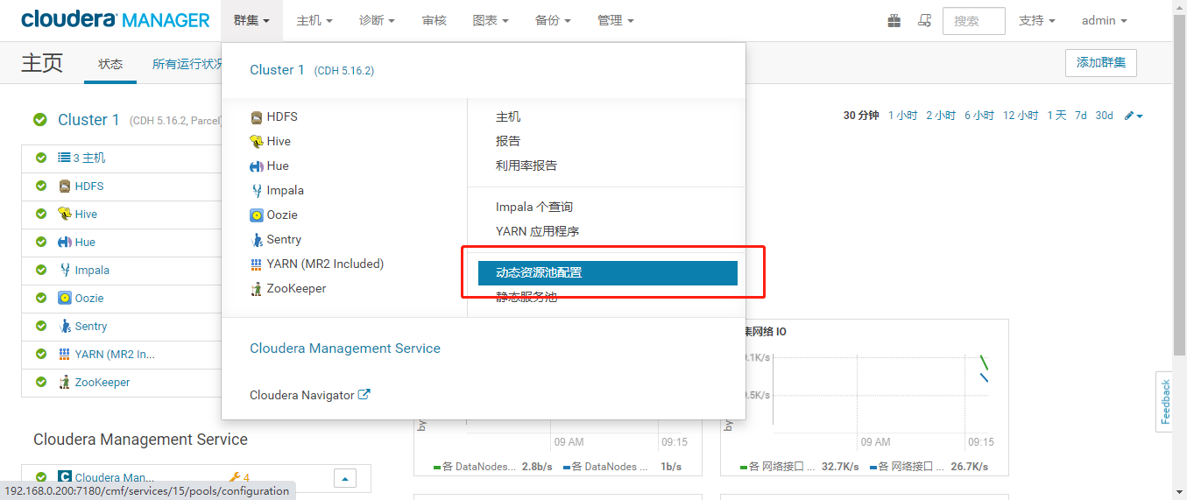Viewport: 1187px width, 500px height.
Task: Switch to the 所有运行状况 tab
Action: 187,64
